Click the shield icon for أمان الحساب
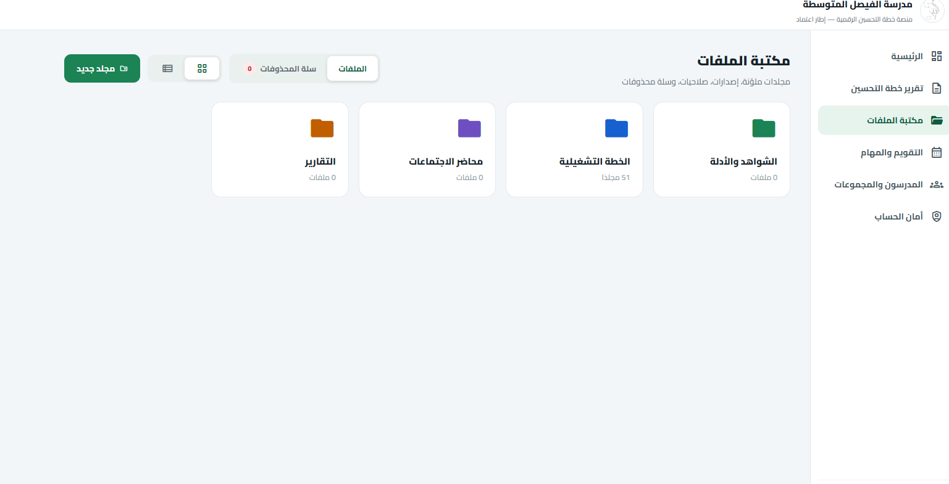 [x=937, y=216]
